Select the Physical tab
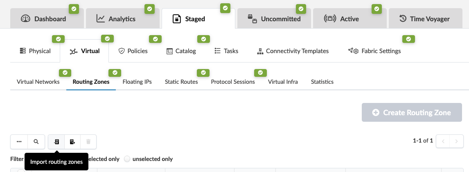The image size is (469, 172). (35, 51)
